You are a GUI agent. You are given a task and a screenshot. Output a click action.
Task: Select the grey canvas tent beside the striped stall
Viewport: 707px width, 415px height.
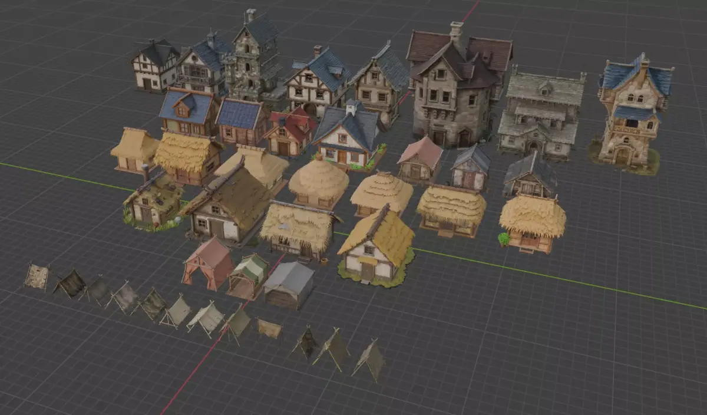[289, 285]
